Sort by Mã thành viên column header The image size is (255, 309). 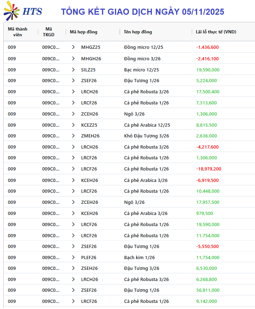pyautogui.click(x=18, y=32)
